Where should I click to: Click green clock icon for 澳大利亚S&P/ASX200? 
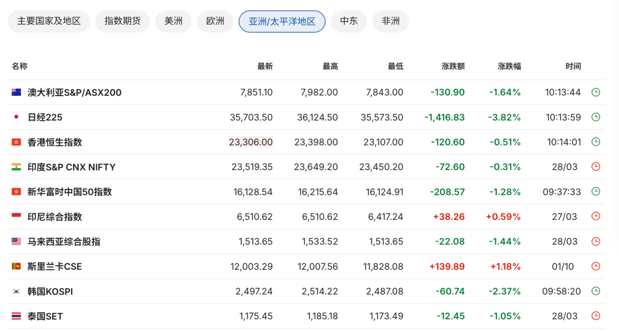coord(596,92)
